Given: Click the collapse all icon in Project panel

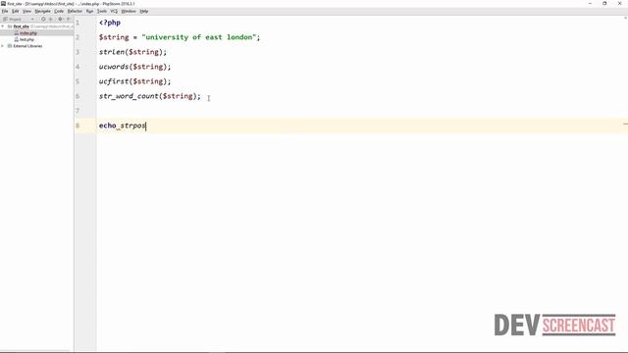Looking at the screenshot, I should pos(50,19).
